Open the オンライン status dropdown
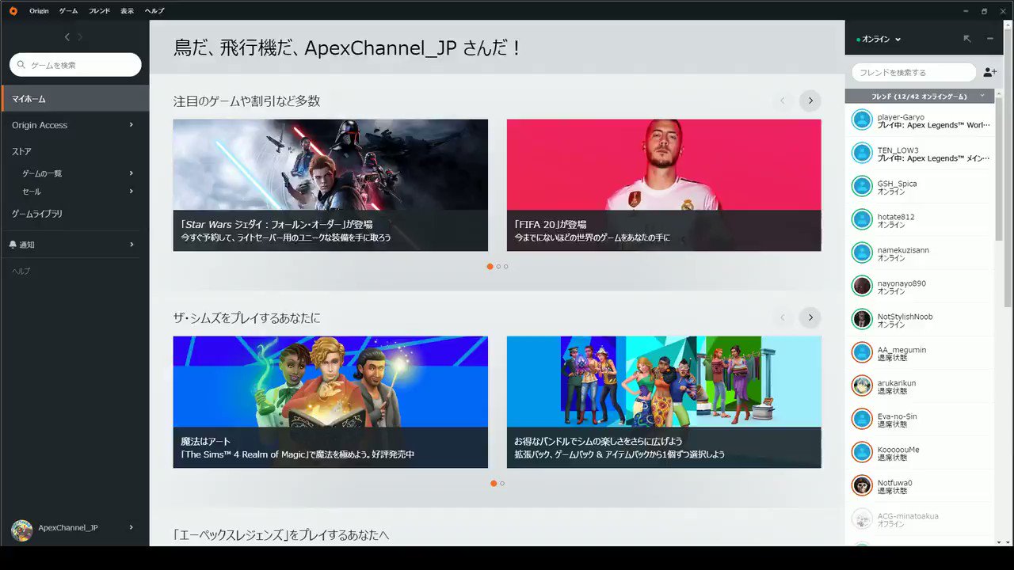The height and width of the screenshot is (570, 1014). (879, 40)
